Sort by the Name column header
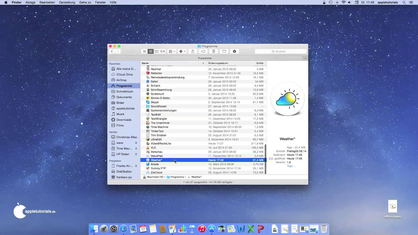Viewport: 418px width, 235px height. 173,63
